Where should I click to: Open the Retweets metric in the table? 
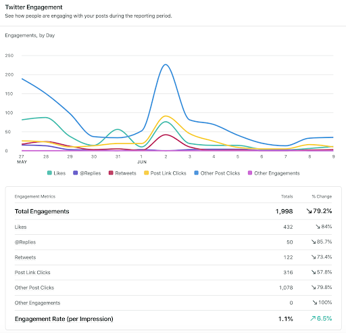click(x=25, y=257)
